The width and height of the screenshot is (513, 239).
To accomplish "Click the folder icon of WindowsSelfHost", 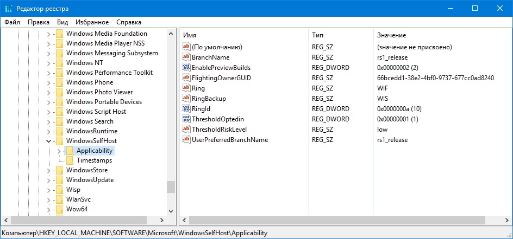I will pyautogui.click(x=59, y=141).
